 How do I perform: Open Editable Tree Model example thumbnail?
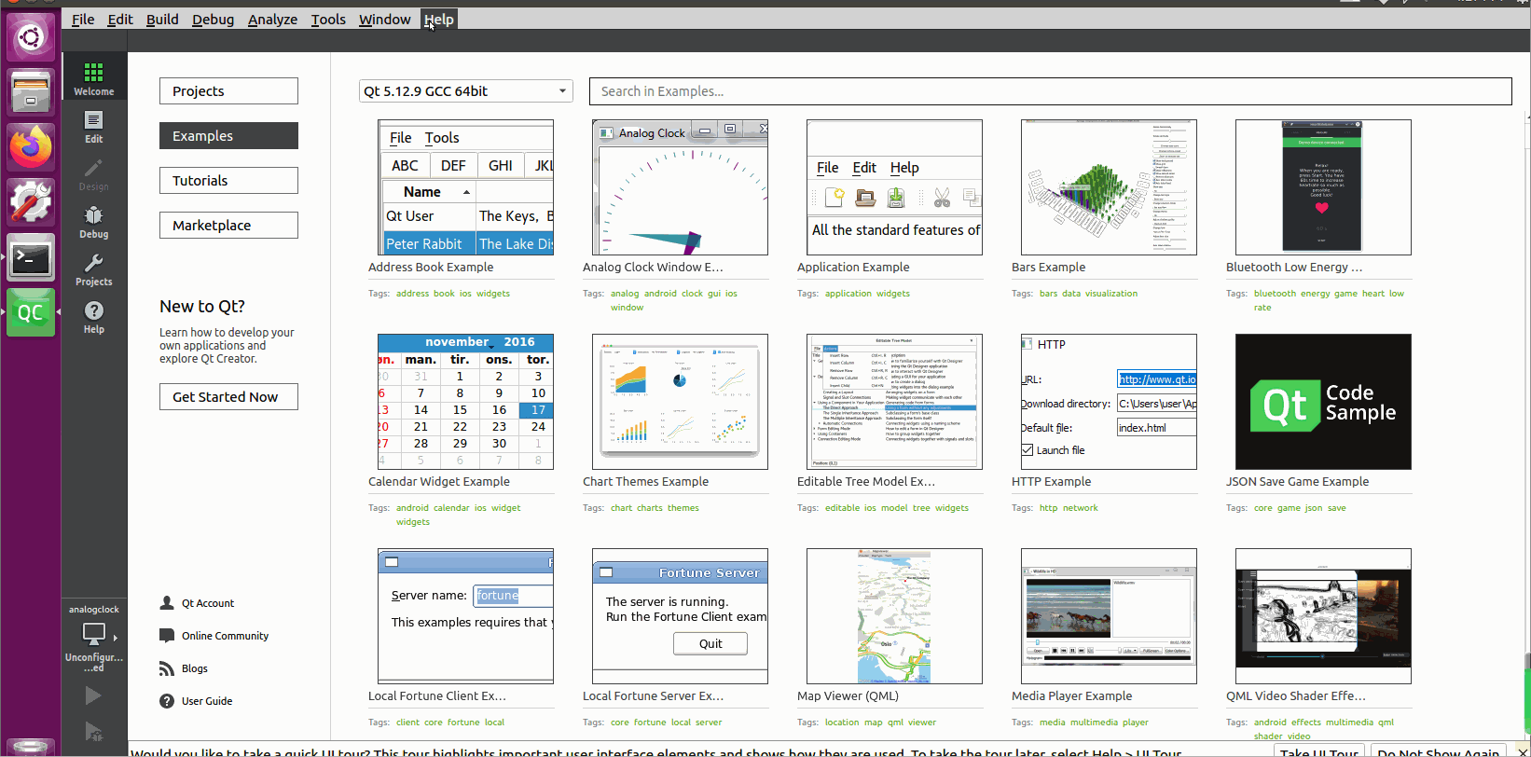click(894, 402)
